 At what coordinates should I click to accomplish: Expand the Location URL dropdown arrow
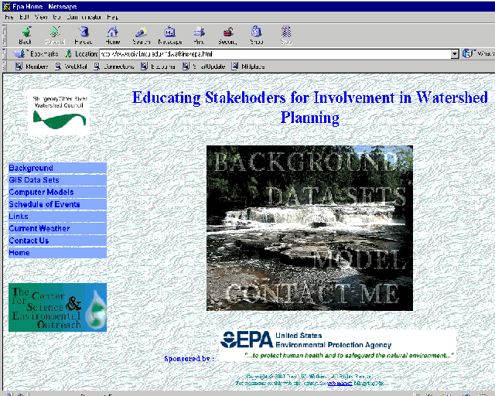456,54
